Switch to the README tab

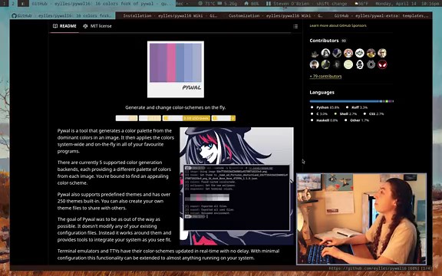click(x=64, y=26)
